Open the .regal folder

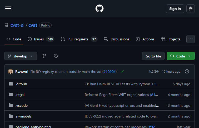(20, 95)
